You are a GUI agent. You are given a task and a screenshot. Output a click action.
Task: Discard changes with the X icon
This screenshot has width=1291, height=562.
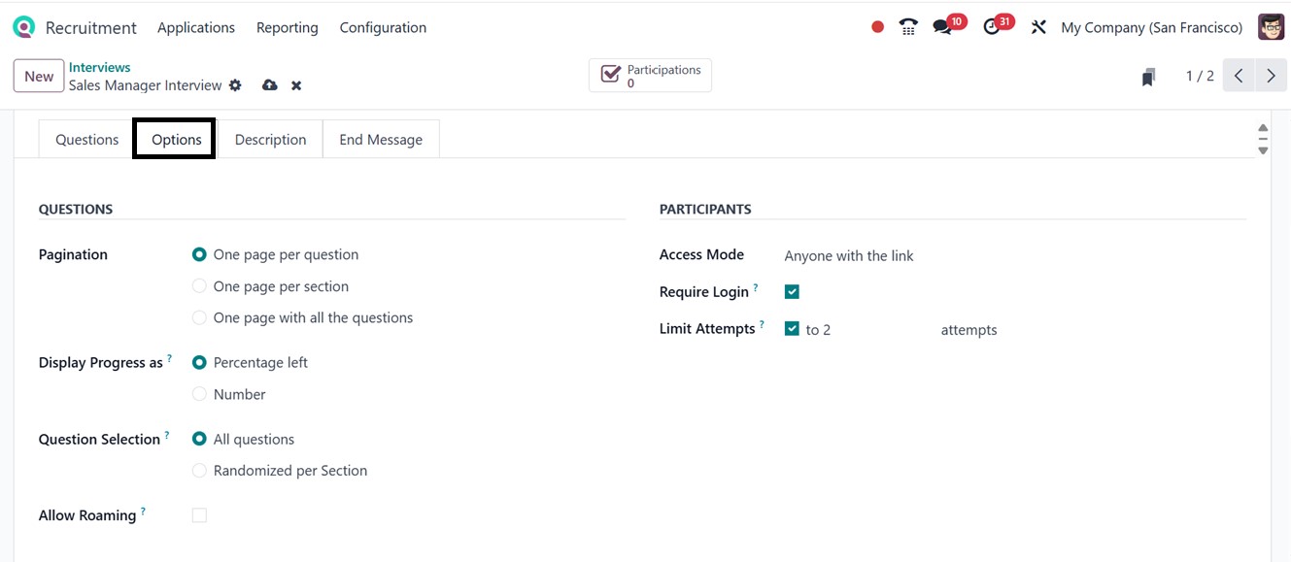(x=296, y=85)
